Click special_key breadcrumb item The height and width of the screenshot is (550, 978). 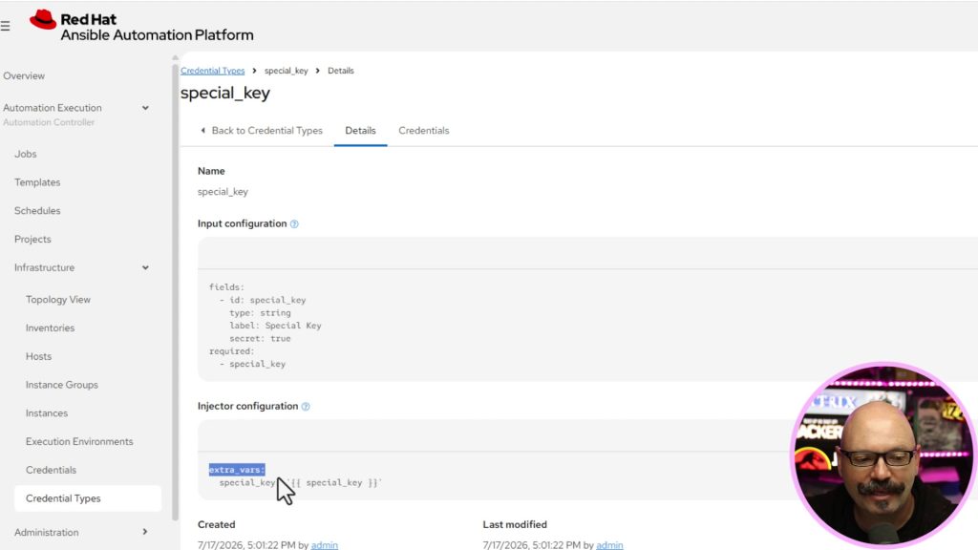point(287,71)
